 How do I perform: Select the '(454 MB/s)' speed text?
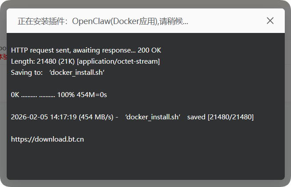[96, 117]
